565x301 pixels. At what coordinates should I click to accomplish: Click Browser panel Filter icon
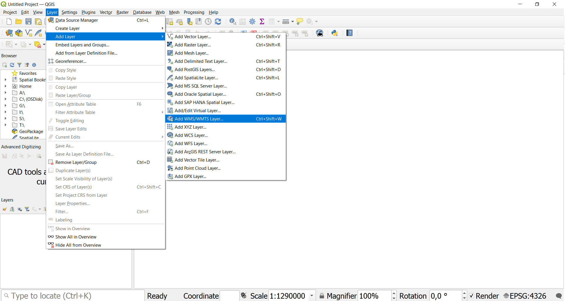point(19,65)
